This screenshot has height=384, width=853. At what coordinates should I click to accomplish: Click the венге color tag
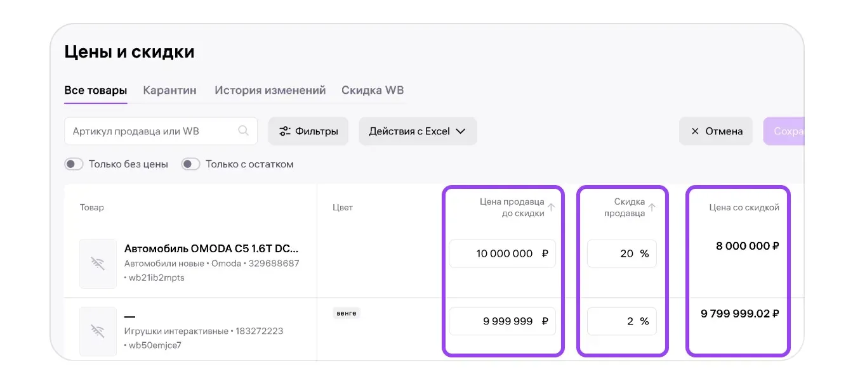click(x=347, y=313)
